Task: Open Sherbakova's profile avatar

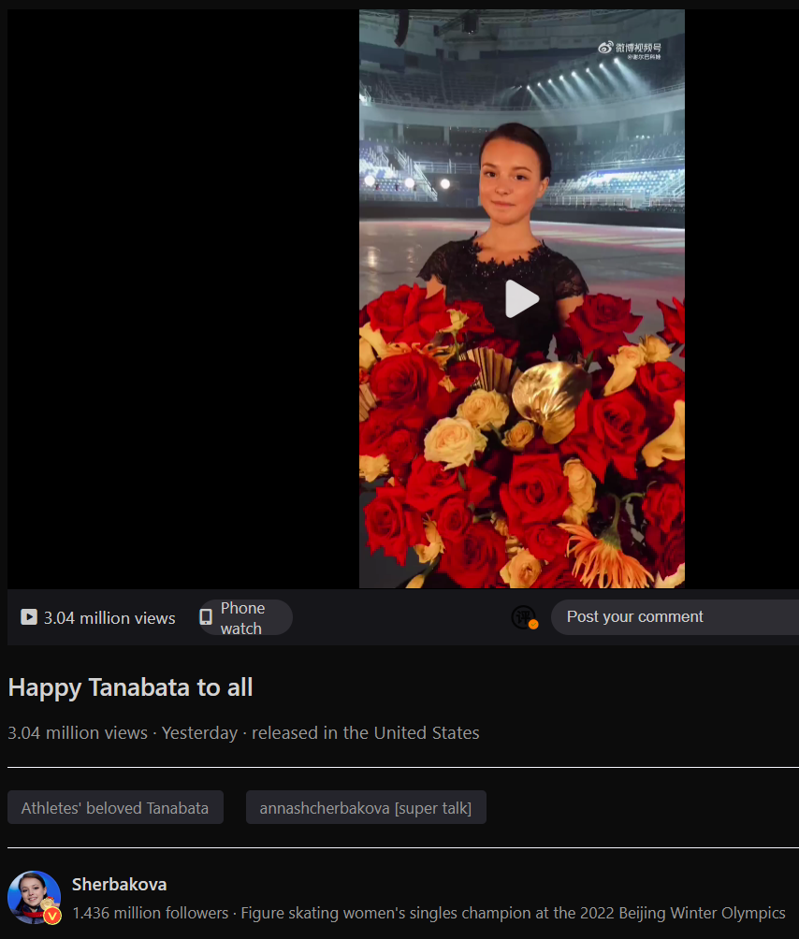Action: coord(34,897)
